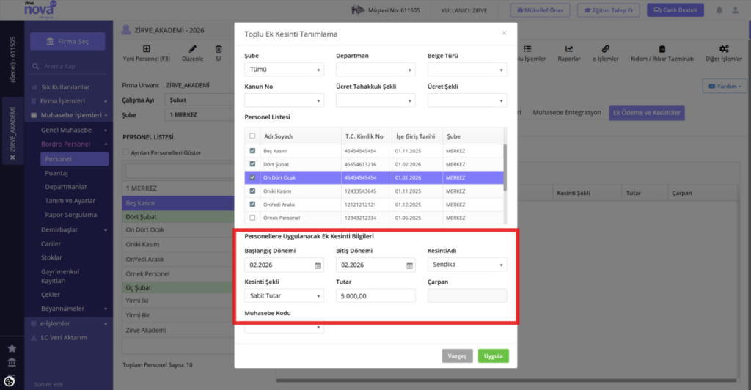
Task: Select Zirve Akademi in background personnel list
Action: (x=177, y=330)
